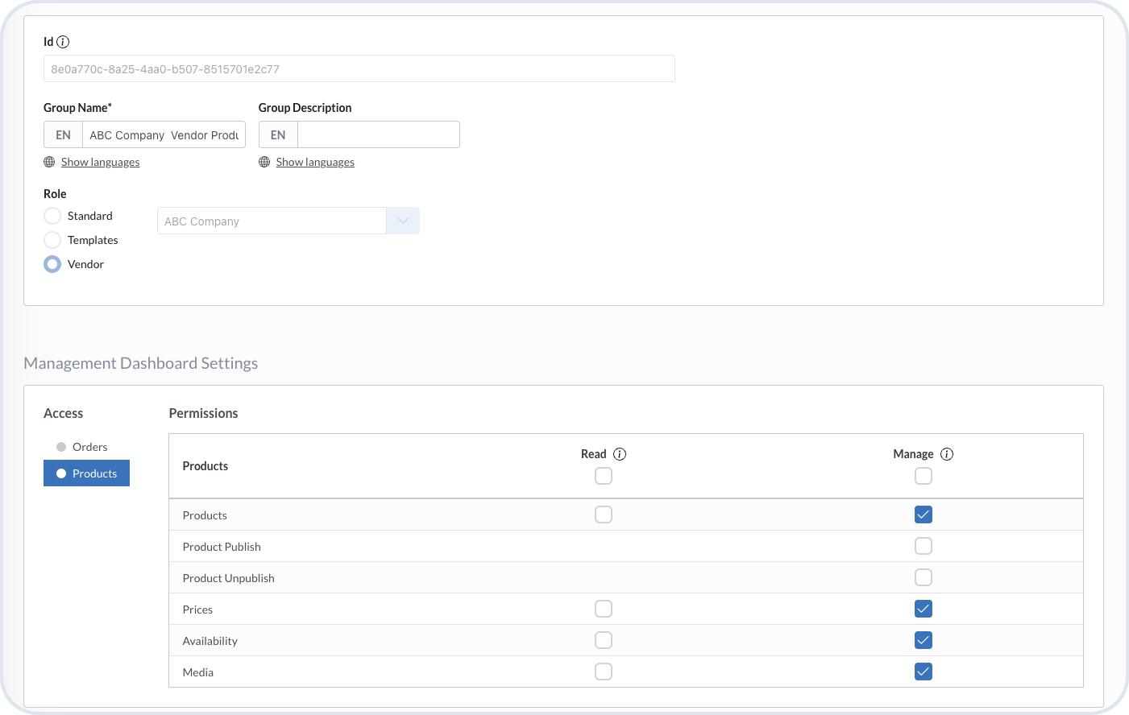Enable Read permission for Products row
This screenshot has height=715, width=1129.
tap(604, 515)
